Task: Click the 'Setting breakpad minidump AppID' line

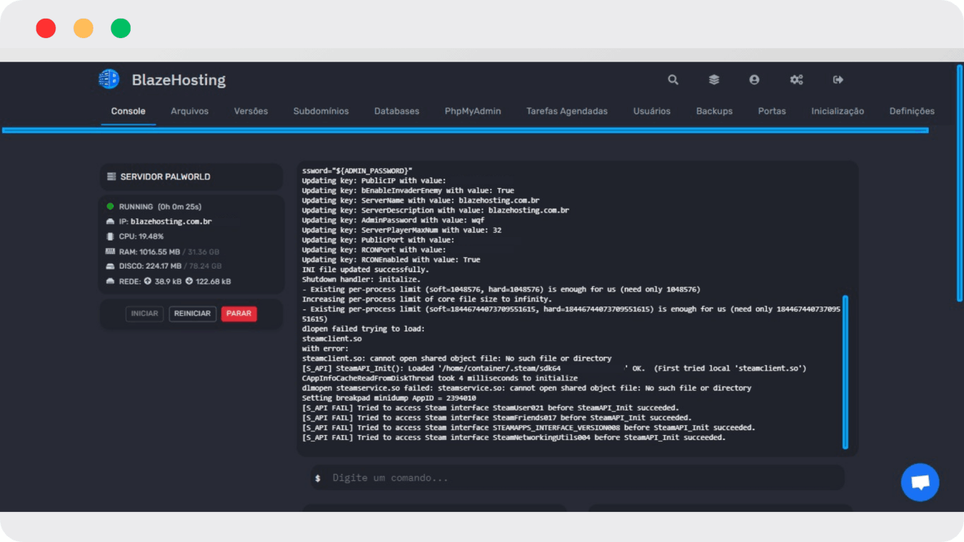Action: (389, 398)
